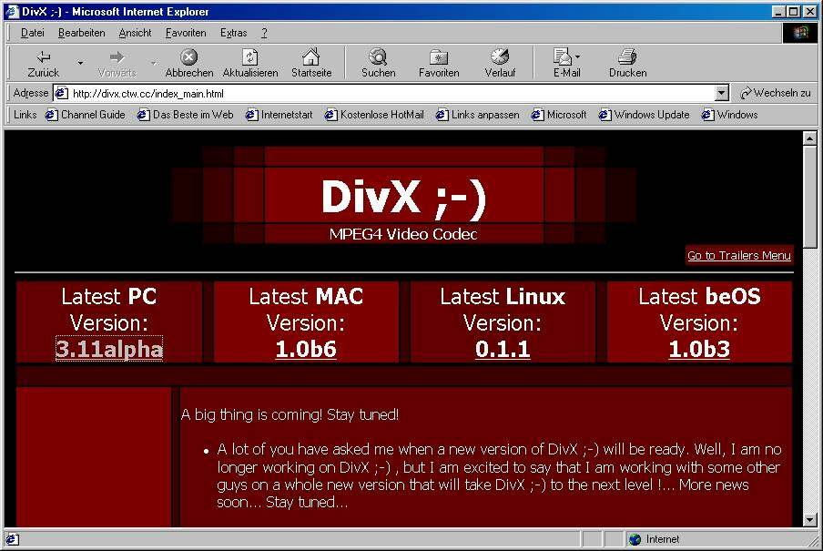
Task: Click the Internet zone globe icon
Action: click(x=635, y=539)
